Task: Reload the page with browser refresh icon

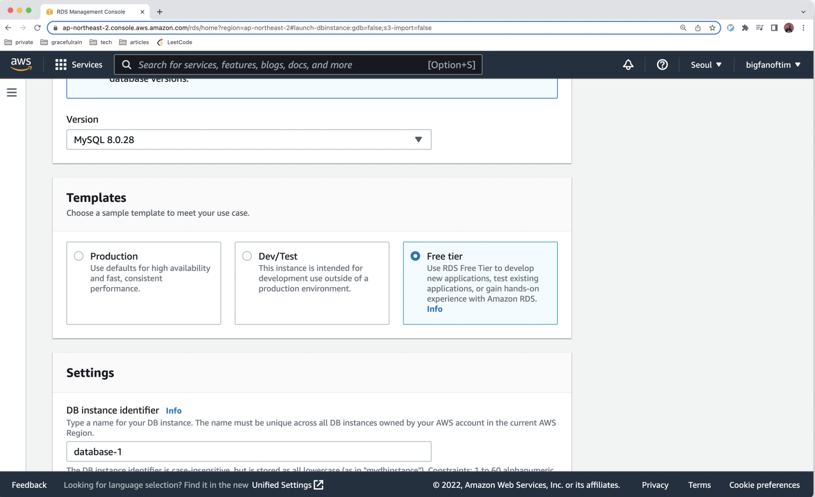Action: coord(37,28)
